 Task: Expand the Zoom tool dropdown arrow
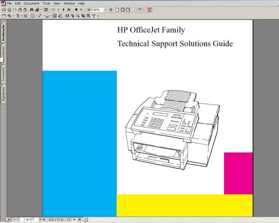click(x=13, y=16)
